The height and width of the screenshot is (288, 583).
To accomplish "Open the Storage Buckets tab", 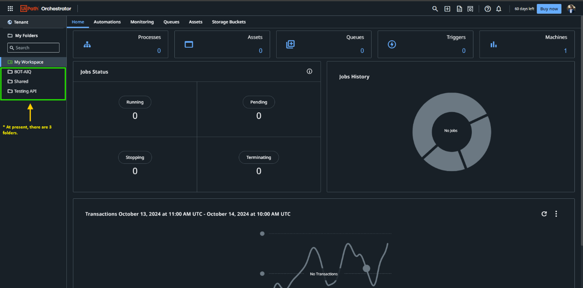I will (x=229, y=22).
